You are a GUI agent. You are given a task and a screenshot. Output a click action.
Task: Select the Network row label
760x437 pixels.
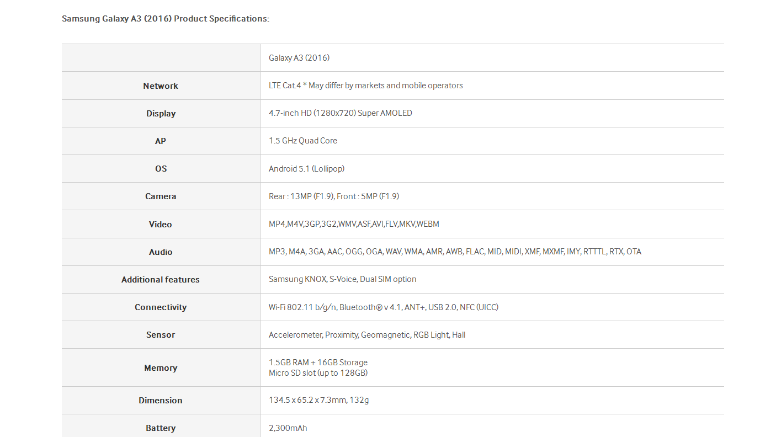[x=161, y=86]
